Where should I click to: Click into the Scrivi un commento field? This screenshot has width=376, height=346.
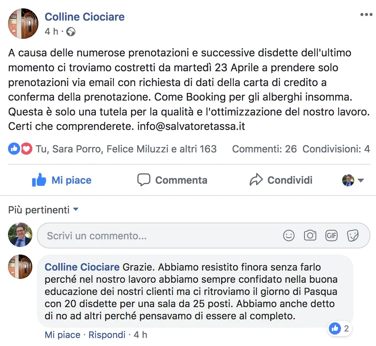(160, 236)
